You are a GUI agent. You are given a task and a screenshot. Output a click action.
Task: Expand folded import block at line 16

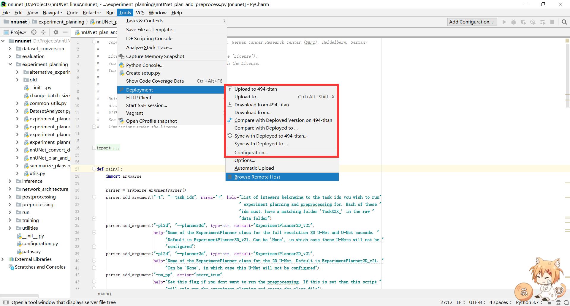[94, 148]
